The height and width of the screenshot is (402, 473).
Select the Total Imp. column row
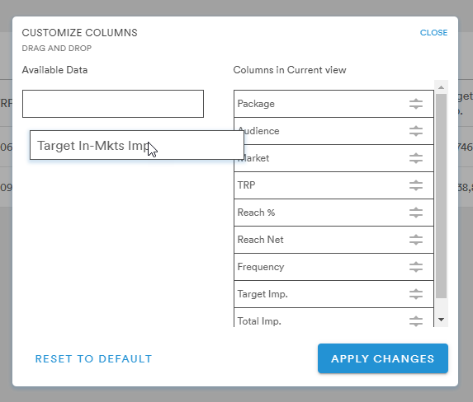pyautogui.click(x=333, y=317)
